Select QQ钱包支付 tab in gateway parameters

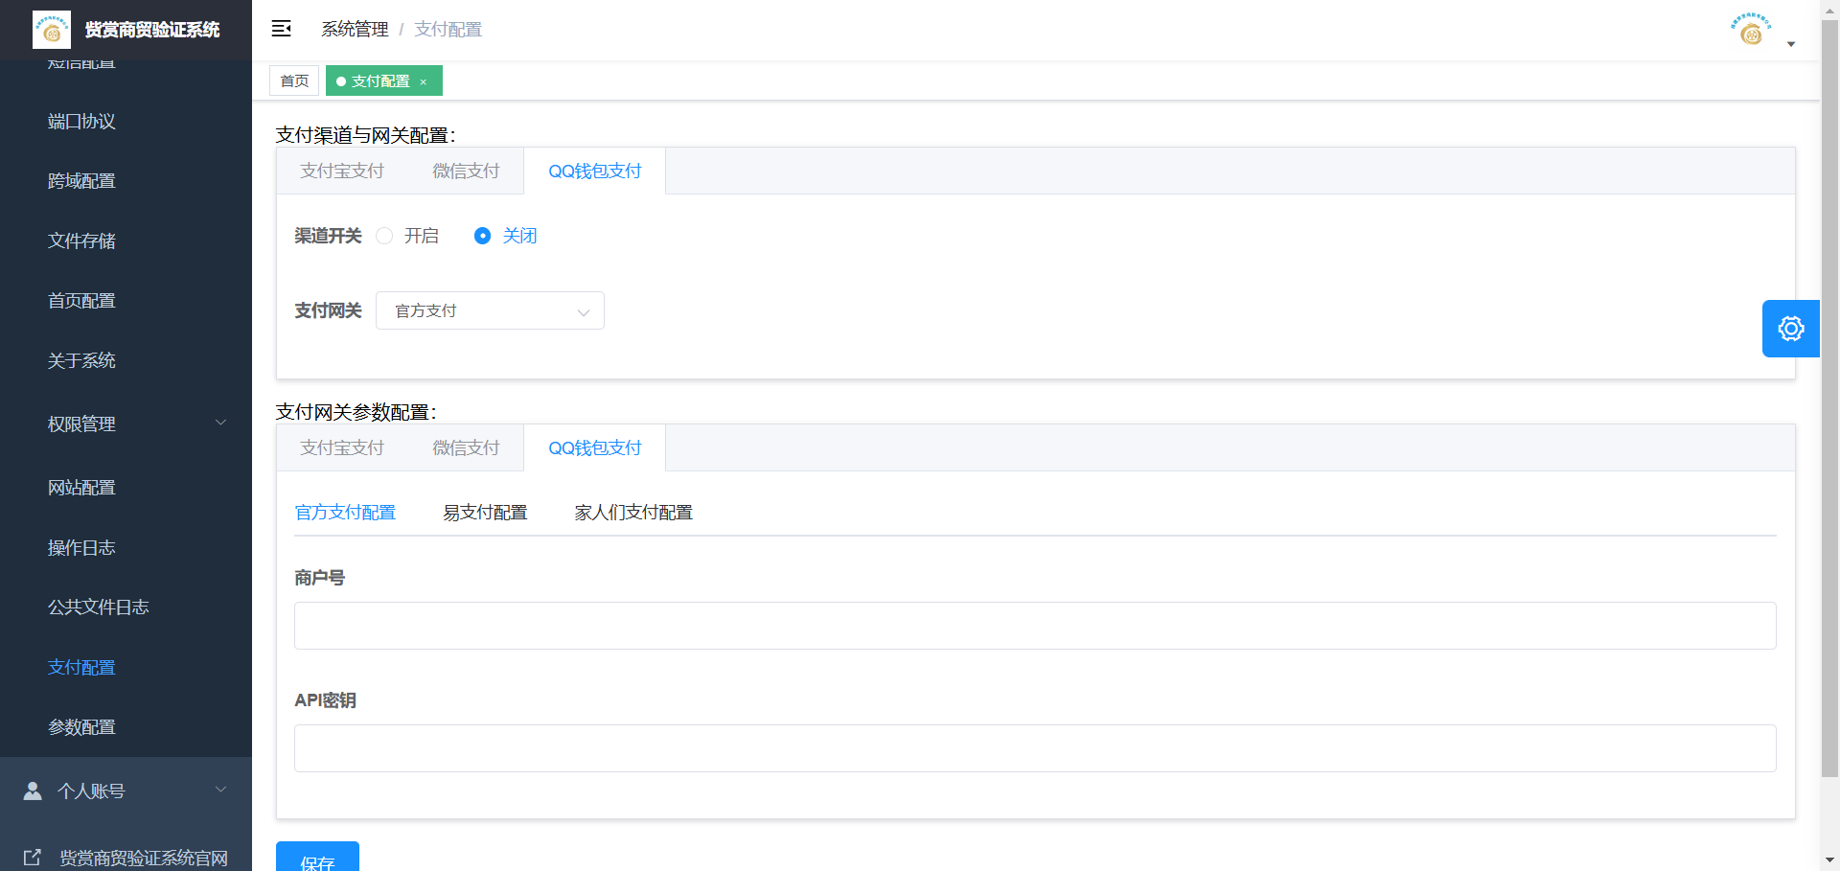(594, 447)
